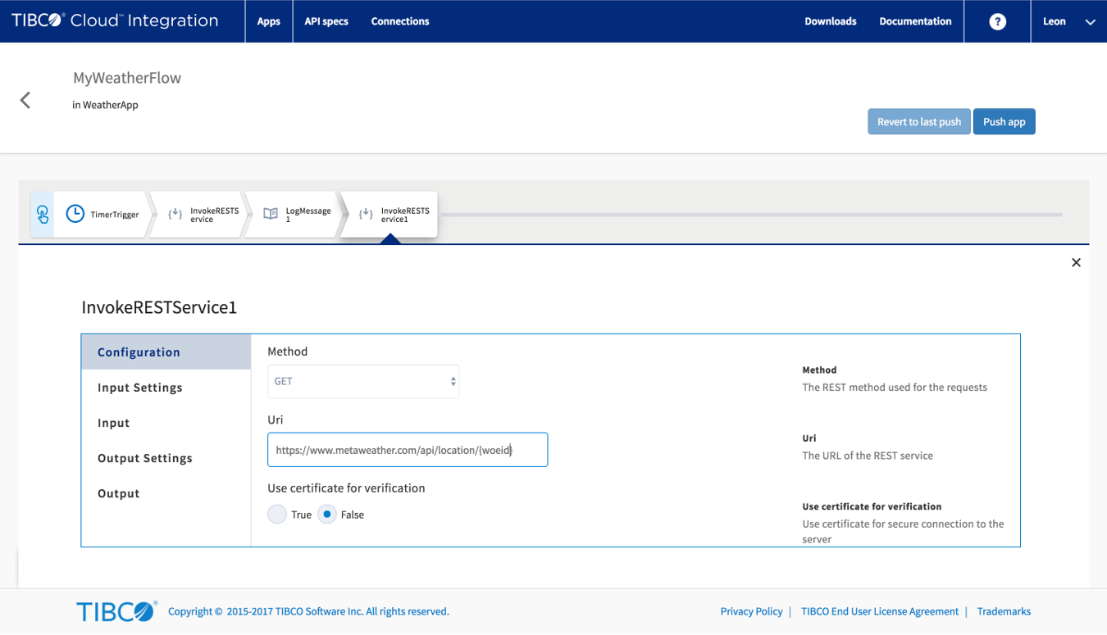
Task: Select the TimerTrigger clock icon
Action: (x=75, y=214)
